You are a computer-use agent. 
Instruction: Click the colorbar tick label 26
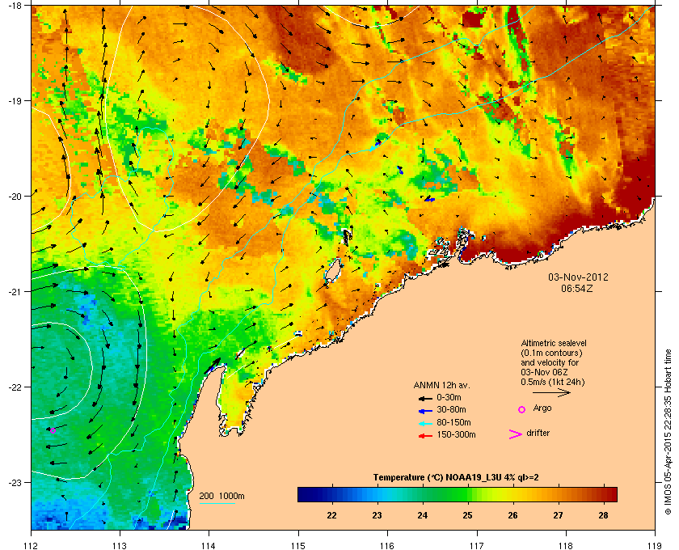point(512,515)
